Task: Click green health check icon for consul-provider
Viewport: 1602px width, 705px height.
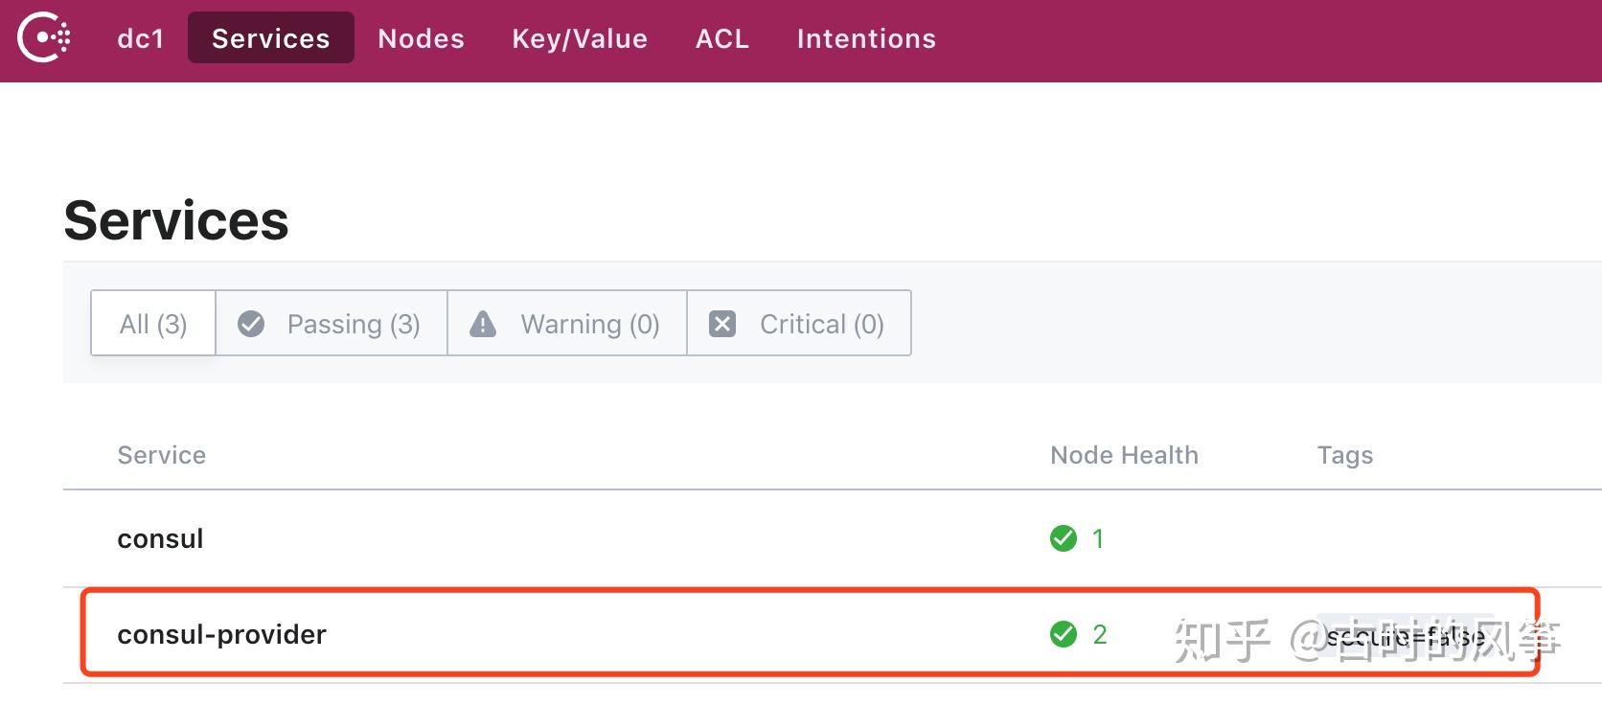Action: pos(1064,634)
